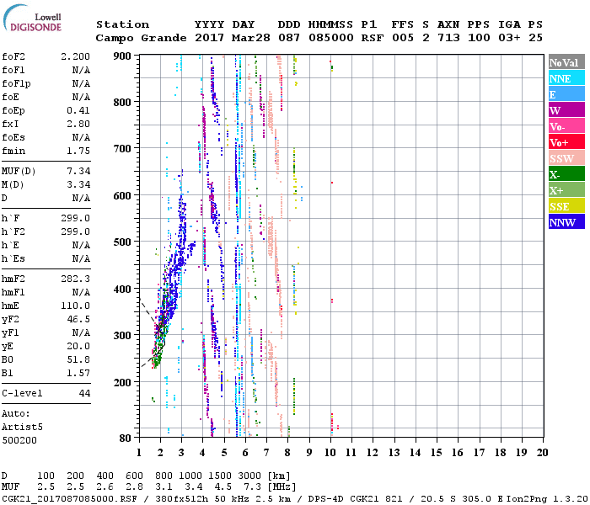
Task: Click the Mar28 day header value
Action: coord(250,38)
